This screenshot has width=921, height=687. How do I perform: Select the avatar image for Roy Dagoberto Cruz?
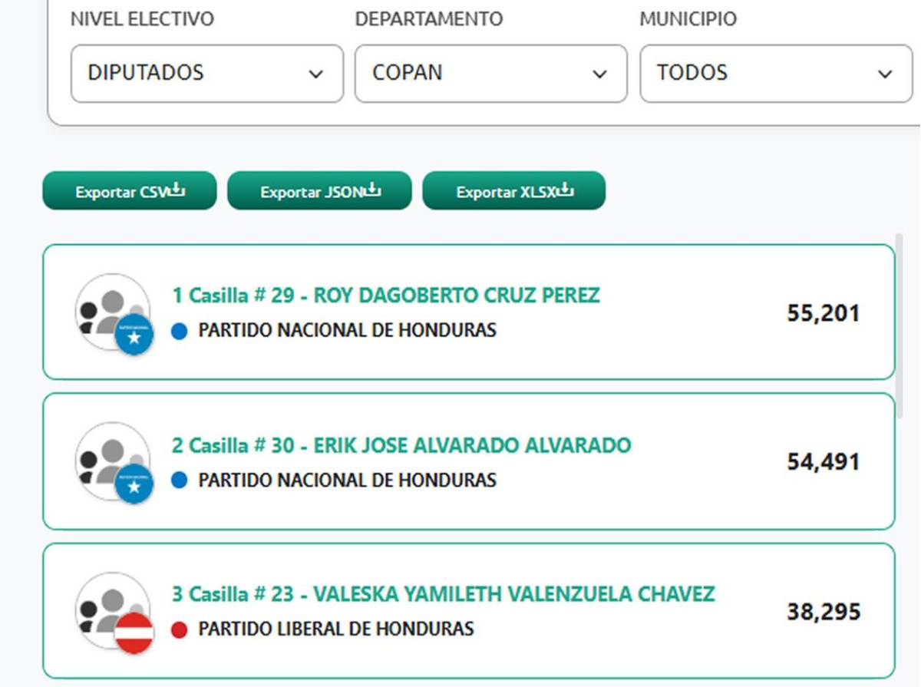(x=111, y=311)
